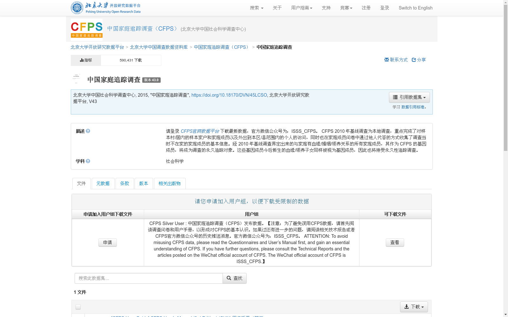Click the header title 中国家庭追踪调查（CFPS）
Viewport: 508px width, 317px height.
pyautogui.click(x=143, y=29)
